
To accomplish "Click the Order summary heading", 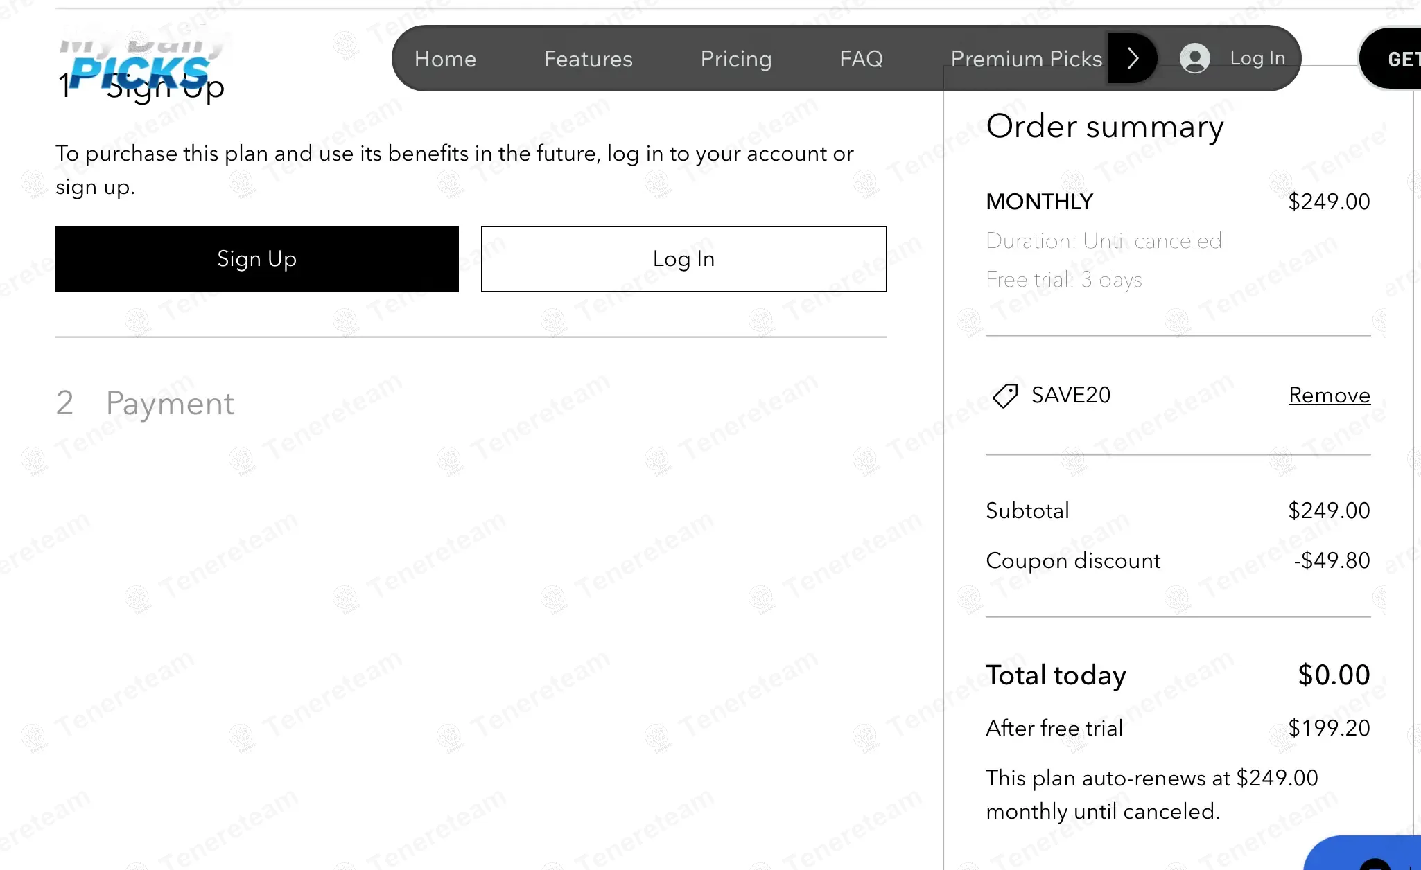I will click(x=1105, y=127).
